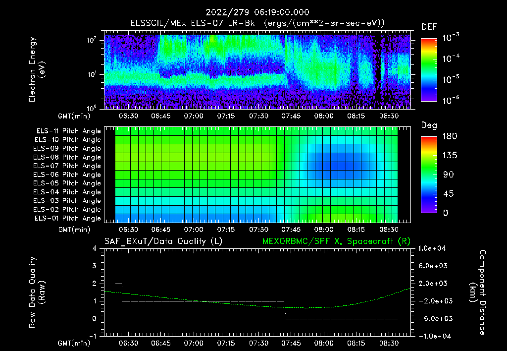Select the ELS-11 Pitch Angle row label

[68, 131]
